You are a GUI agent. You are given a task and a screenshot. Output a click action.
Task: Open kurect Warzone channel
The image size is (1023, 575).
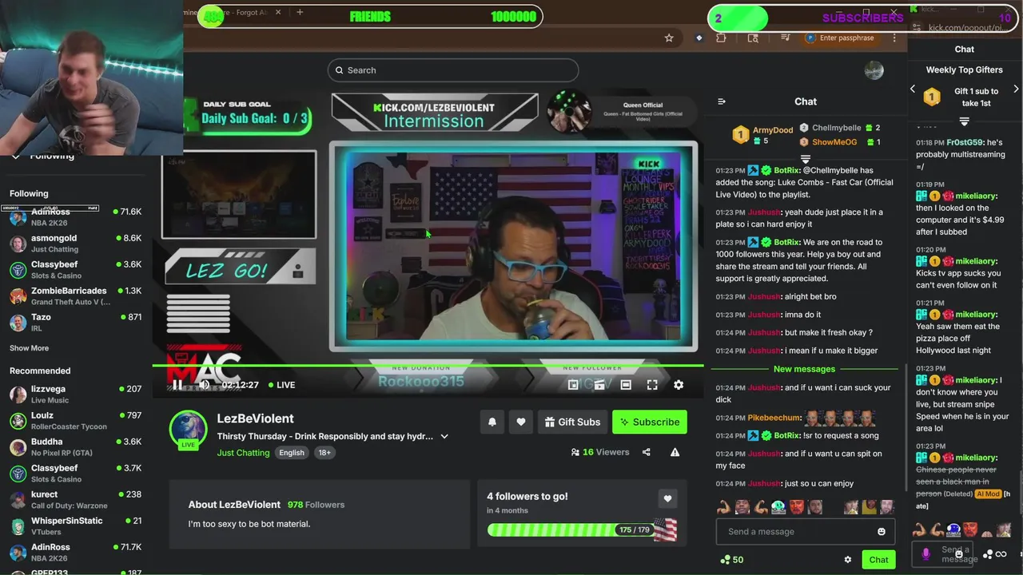click(76, 500)
